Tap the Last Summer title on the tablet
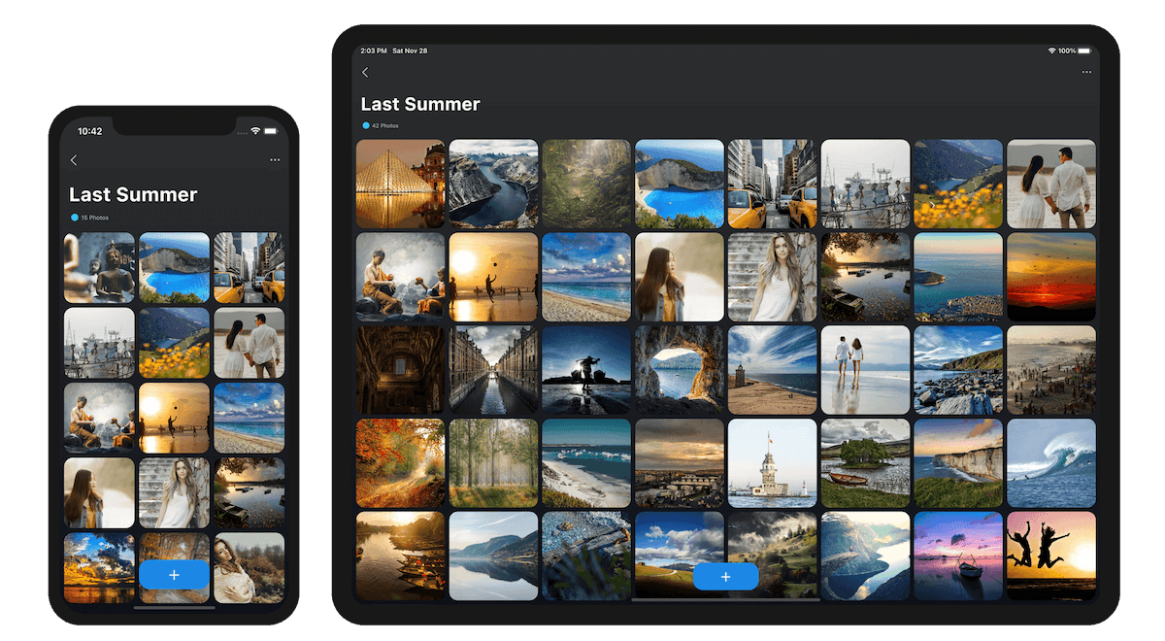Viewport: 1165px width, 641px height. pos(420,105)
